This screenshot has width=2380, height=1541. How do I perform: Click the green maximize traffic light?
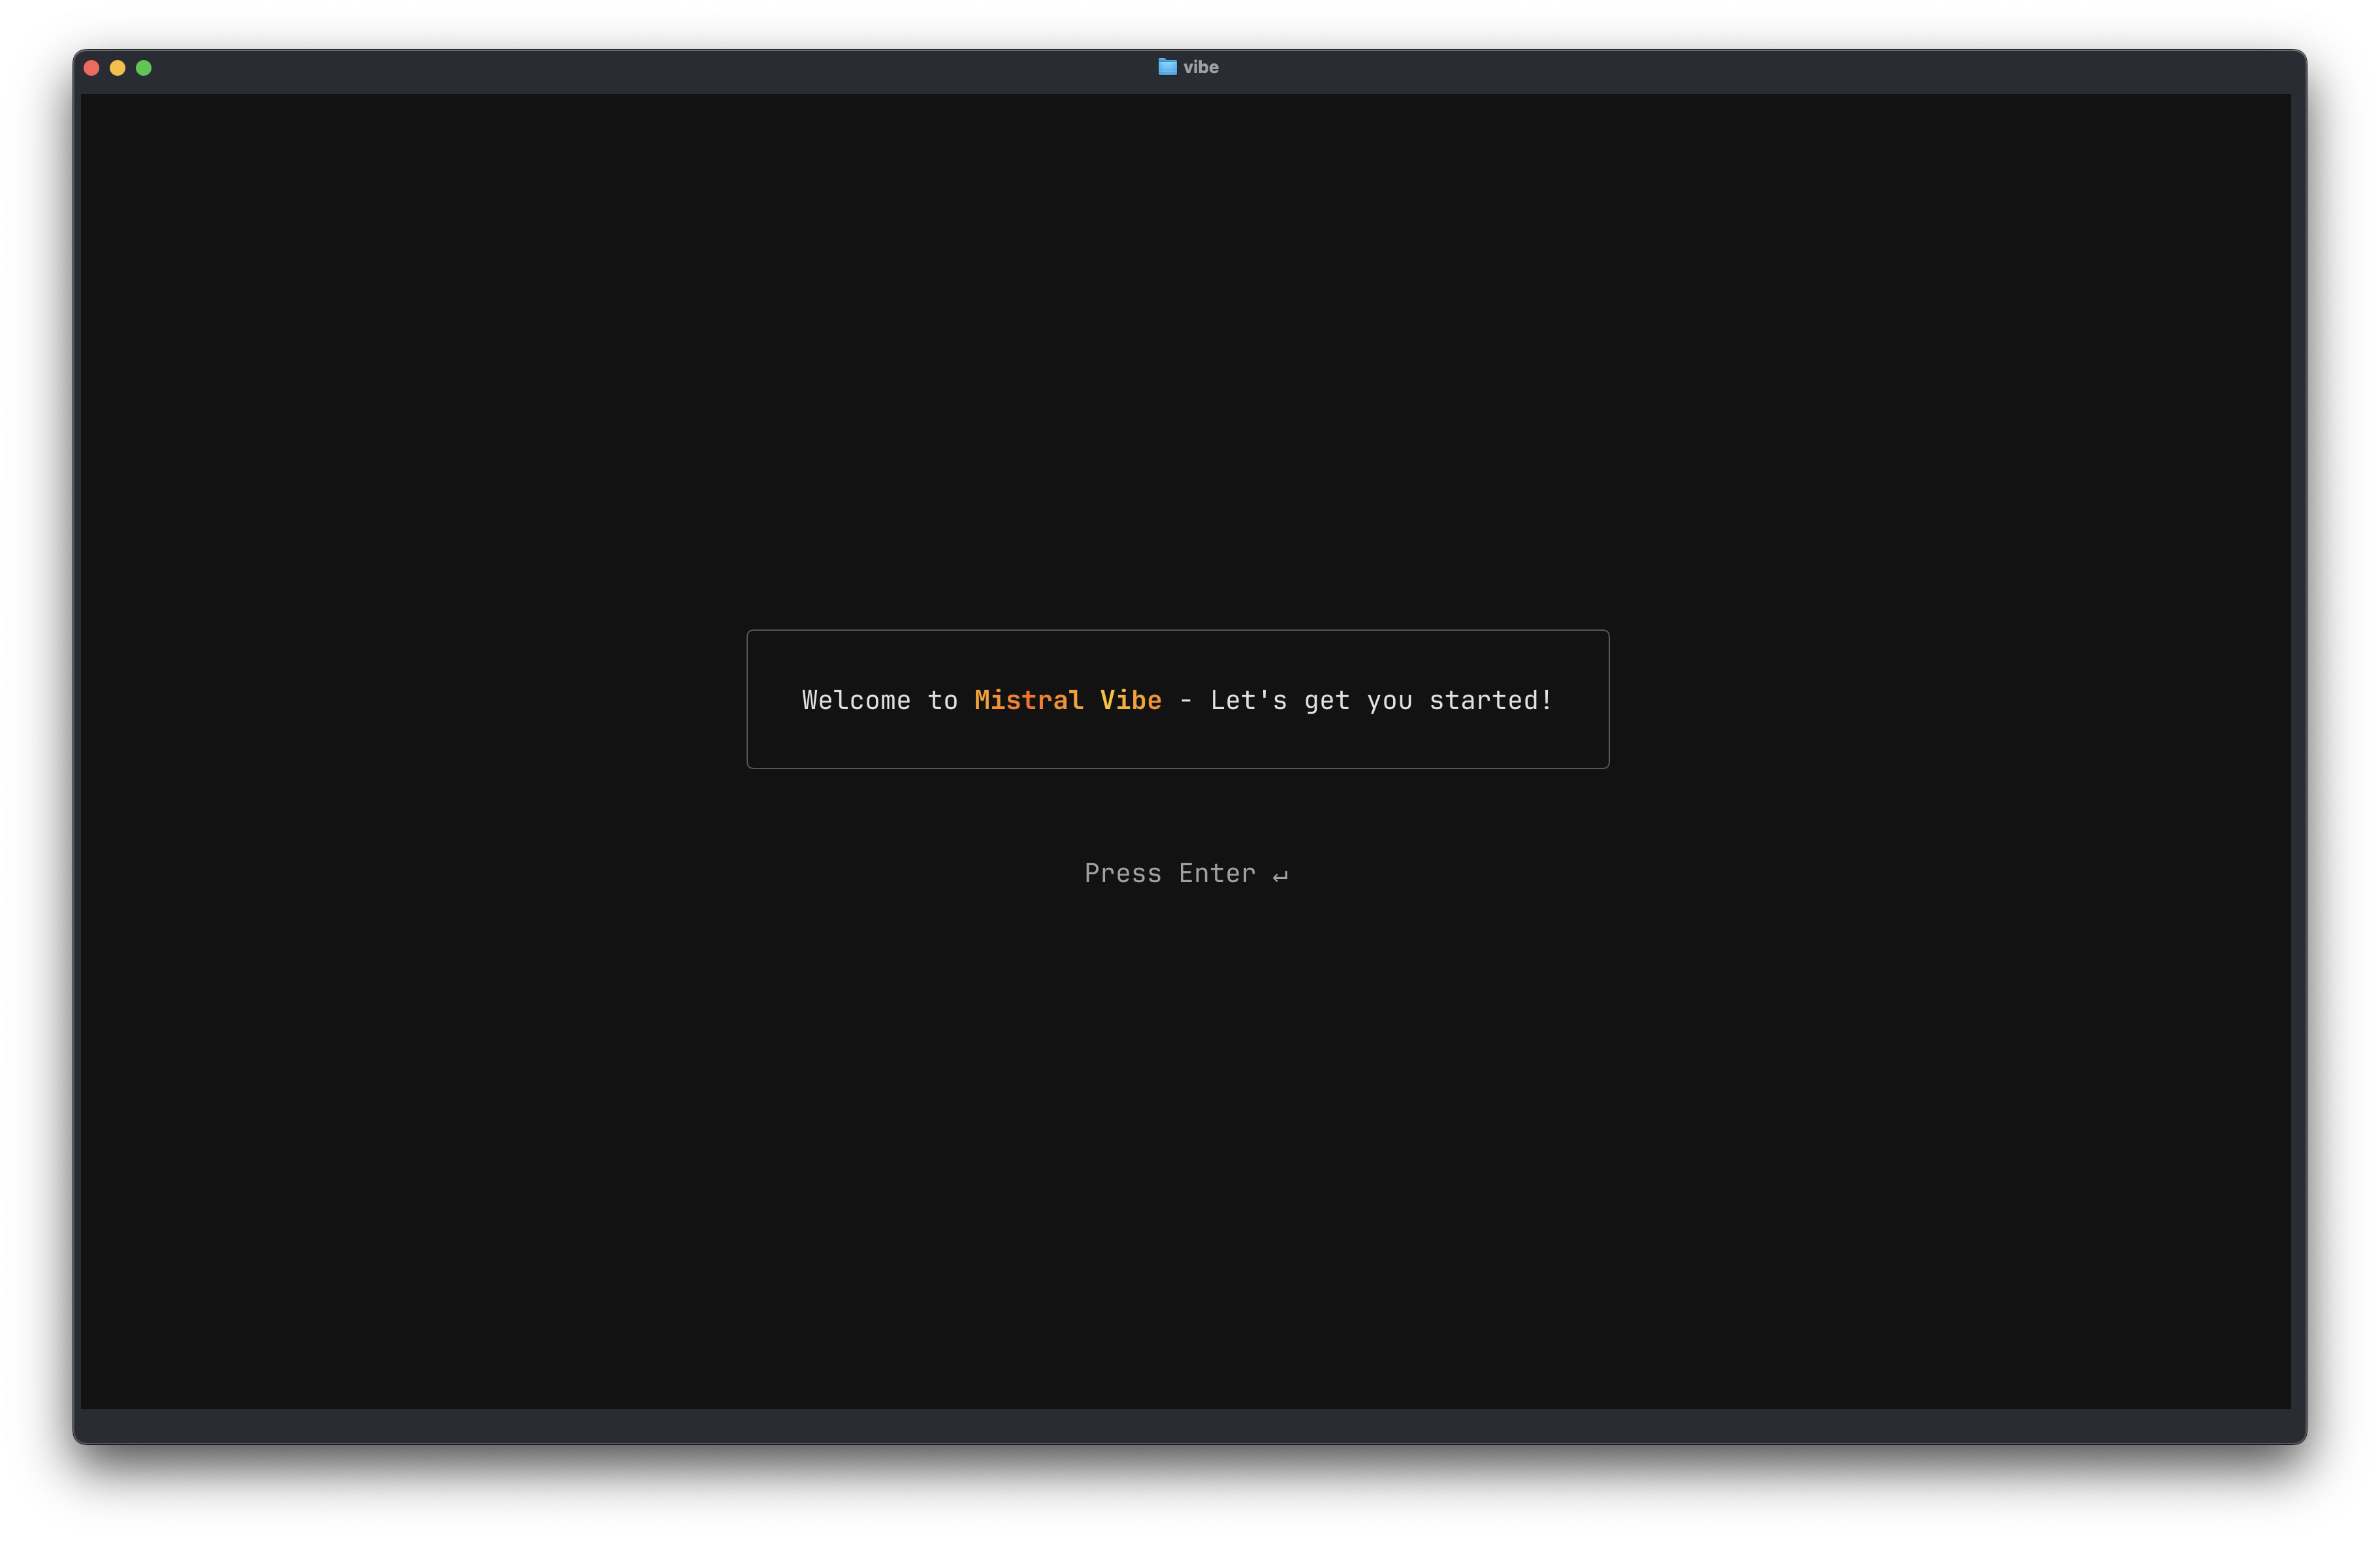[145, 67]
